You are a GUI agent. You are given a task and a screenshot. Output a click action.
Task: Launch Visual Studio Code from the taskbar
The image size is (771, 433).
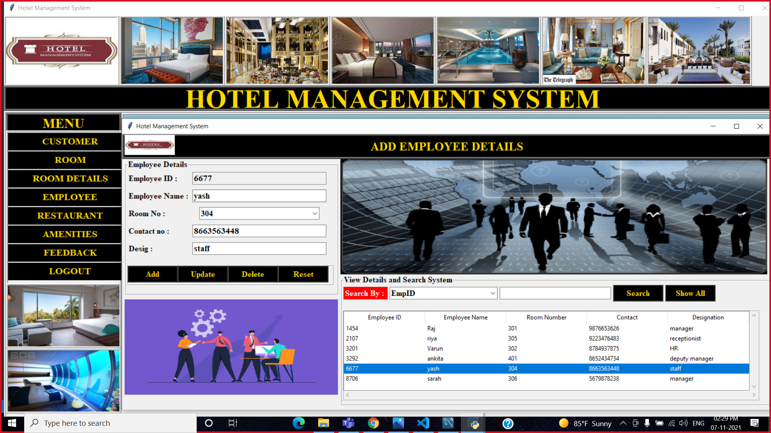(423, 423)
